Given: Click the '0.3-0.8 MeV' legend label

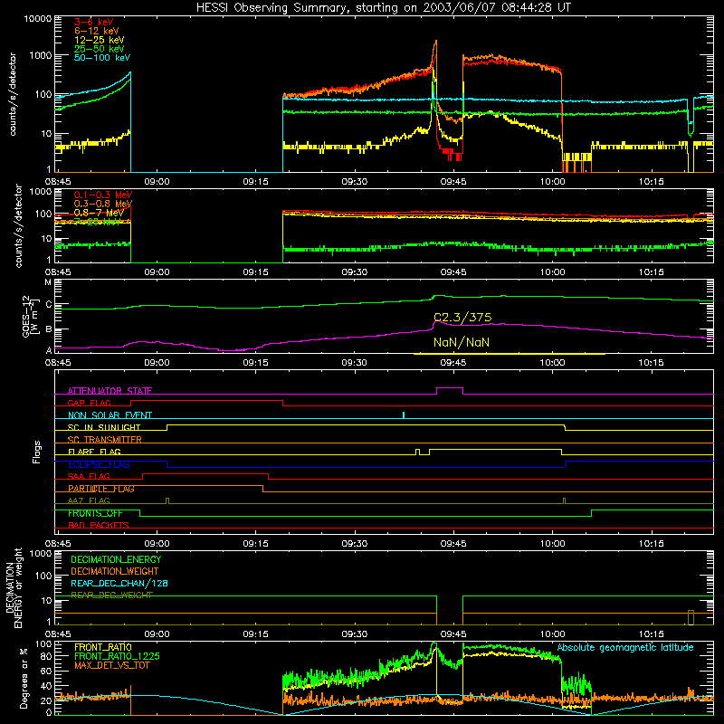Looking at the screenshot, I should tap(103, 204).
